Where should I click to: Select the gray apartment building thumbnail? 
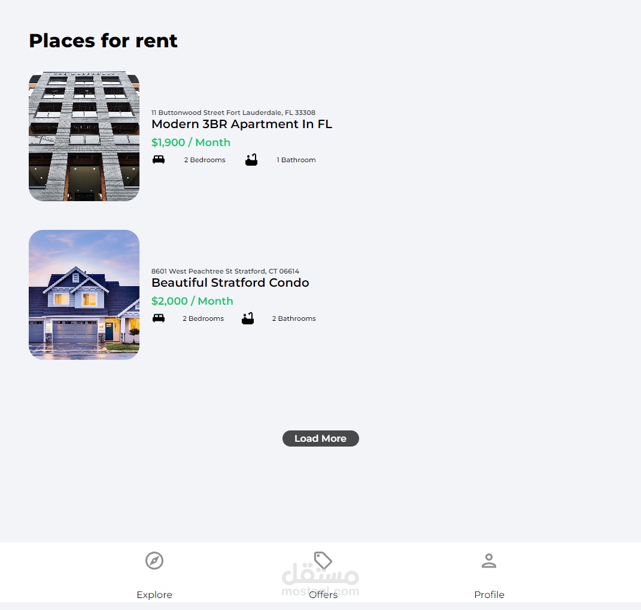84,137
